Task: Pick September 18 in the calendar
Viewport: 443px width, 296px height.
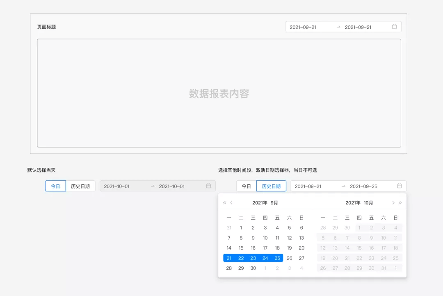Action: click(277, 248)
